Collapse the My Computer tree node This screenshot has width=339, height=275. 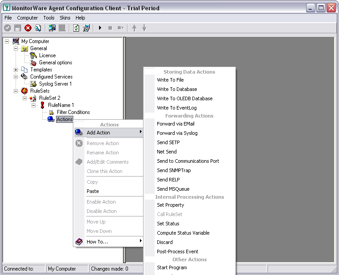tap(7, 41)
